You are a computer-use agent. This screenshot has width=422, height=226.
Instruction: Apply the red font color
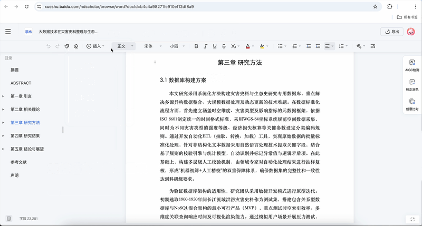tap(247, 46)
